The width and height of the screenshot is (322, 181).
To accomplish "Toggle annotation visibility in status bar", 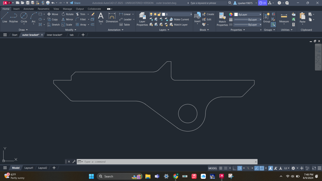I will [x=270, y=168].
